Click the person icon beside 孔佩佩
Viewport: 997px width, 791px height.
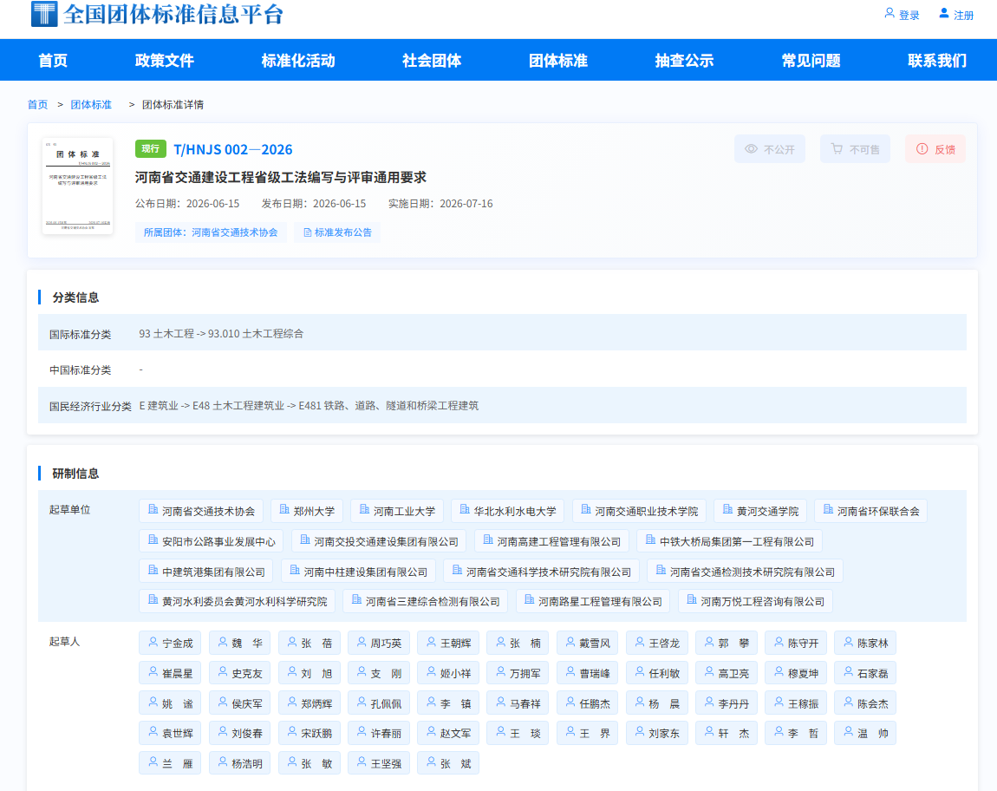click(x=362, y=703)
